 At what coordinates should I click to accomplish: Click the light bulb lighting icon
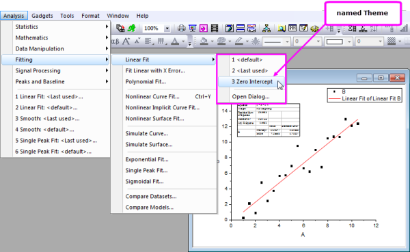click(256, 41)
